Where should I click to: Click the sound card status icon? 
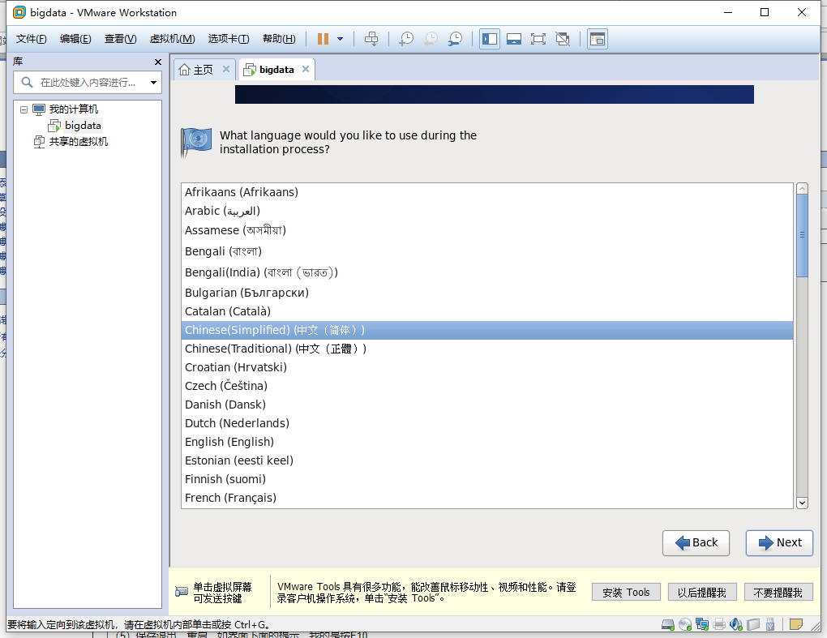735,625
